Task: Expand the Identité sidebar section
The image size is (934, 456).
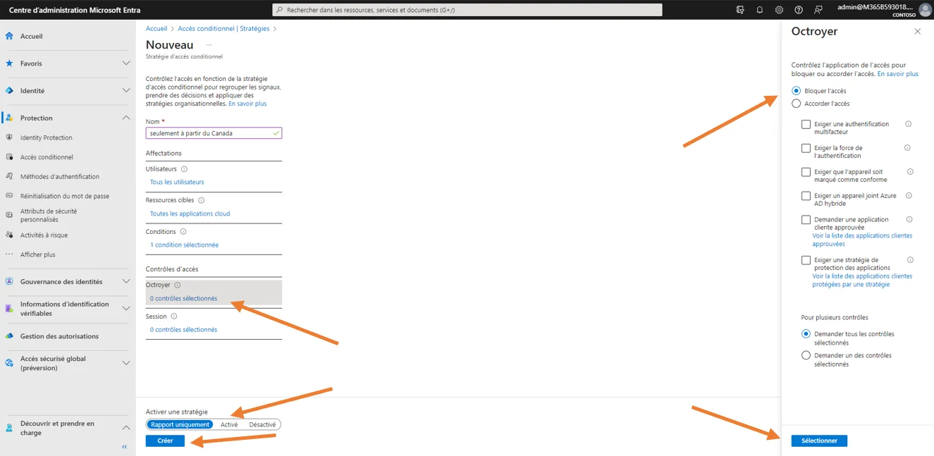Action: pos(126,90)
